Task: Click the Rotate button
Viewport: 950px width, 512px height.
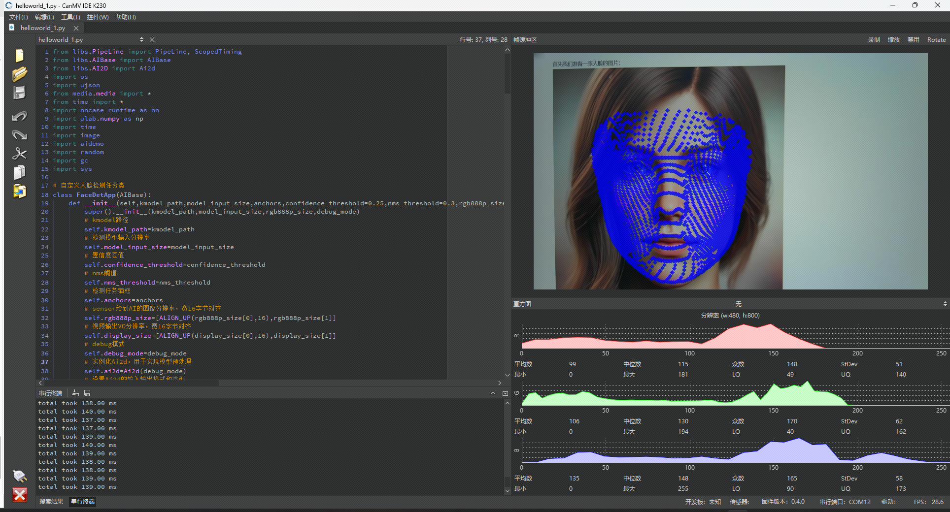Action: (936, 40)
